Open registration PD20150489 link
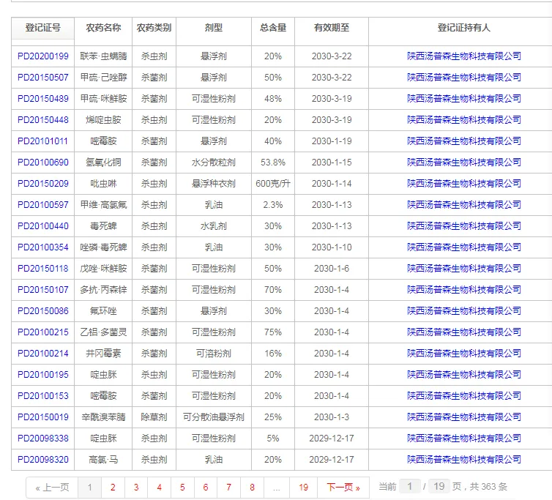Viewport: 552px width, 500px height. [x=43, y=99]
